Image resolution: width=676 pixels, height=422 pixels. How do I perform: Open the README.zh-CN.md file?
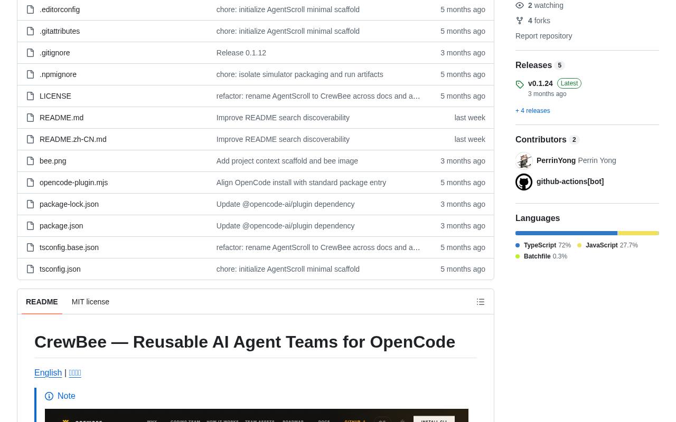(73, 139)
